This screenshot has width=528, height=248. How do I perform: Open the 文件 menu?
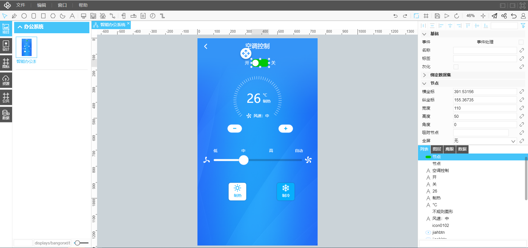21,5
